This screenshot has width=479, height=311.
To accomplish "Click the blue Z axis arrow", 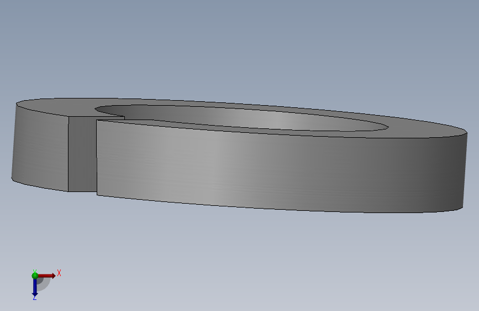I will click(x=35, y=287).
